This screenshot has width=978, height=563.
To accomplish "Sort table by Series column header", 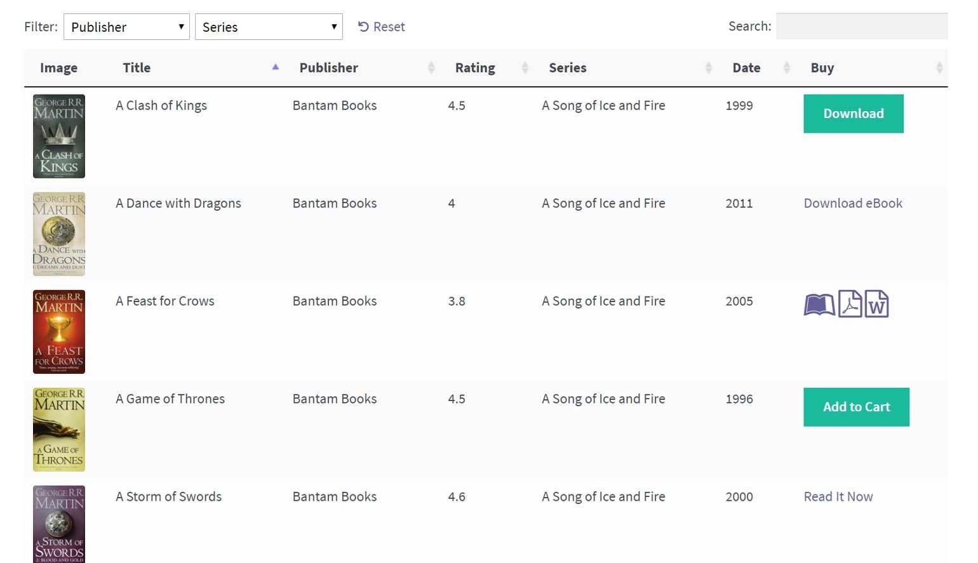I will [567, 68].
